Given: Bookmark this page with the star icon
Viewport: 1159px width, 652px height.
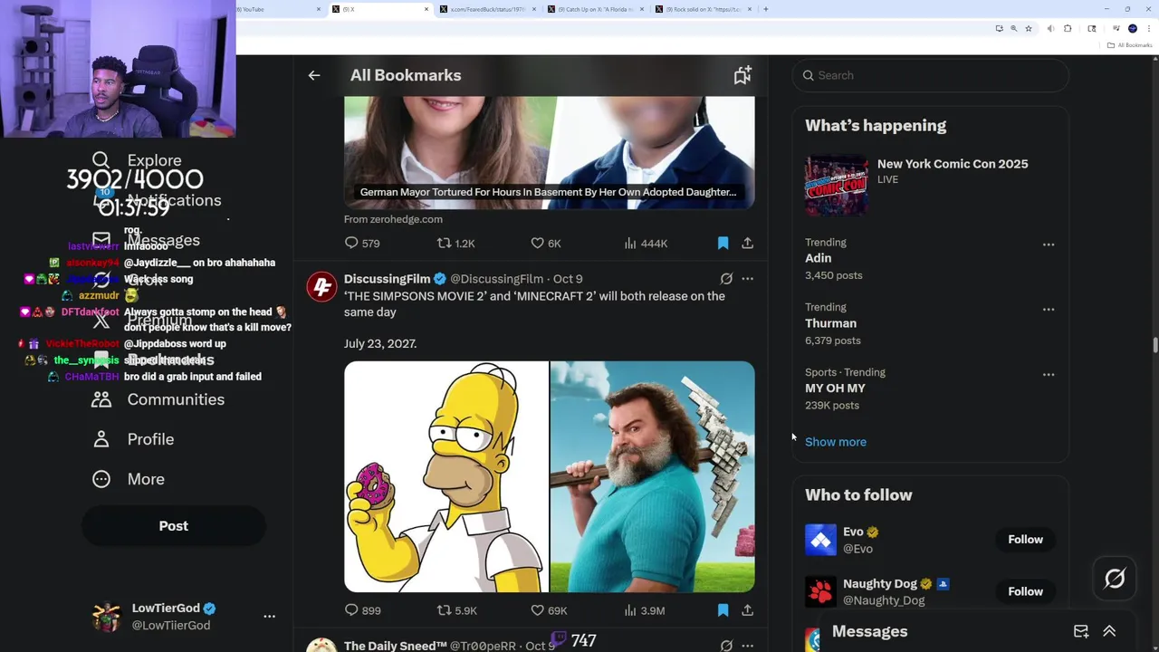Looking at the screenshot, I should click(x=1029, y=29).
